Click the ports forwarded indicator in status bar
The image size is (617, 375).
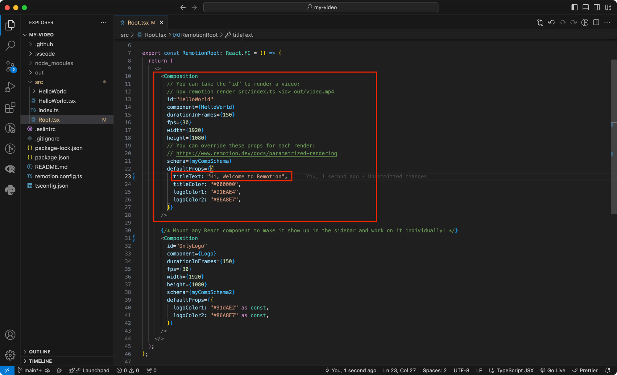click(x=151, y=370)
